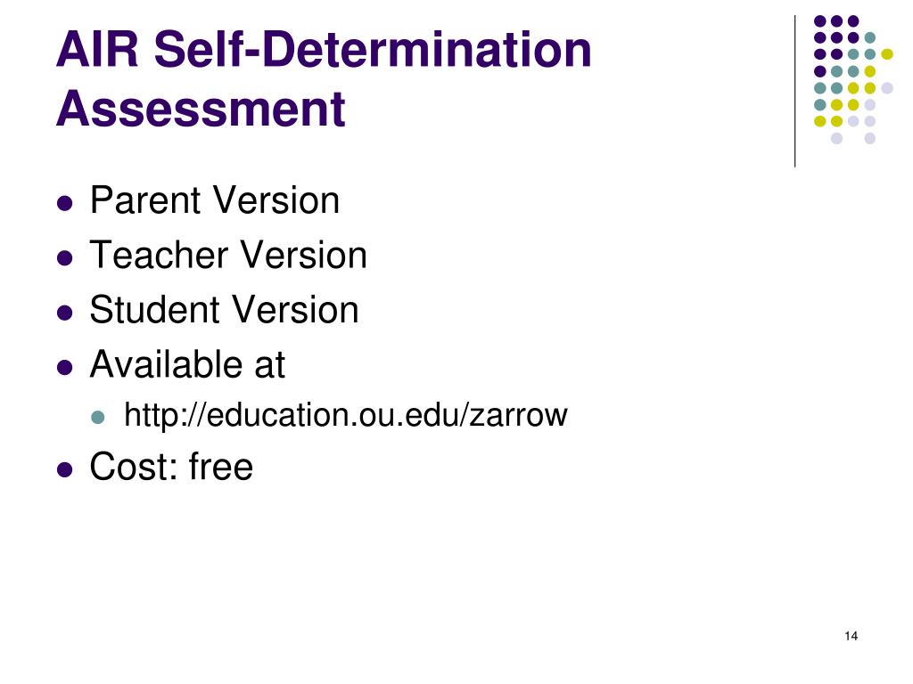Screen dimensions: 913x684
Task: Select the Parent Version bullet text
Action: coord(214,200)
